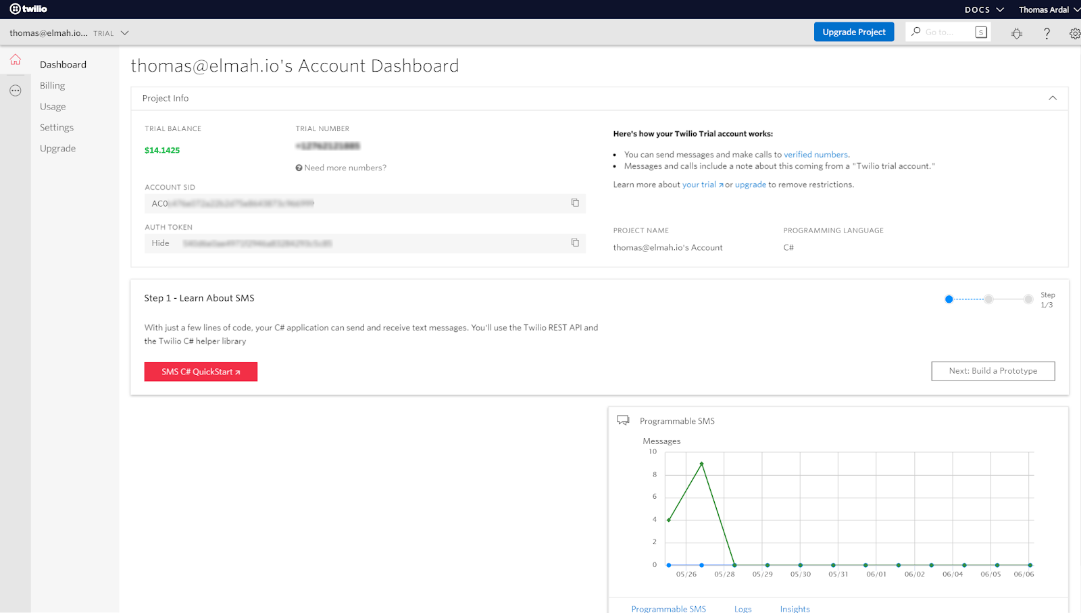Open the Logs link under chart
The image size is (1081, 613).
click(743, 608)
